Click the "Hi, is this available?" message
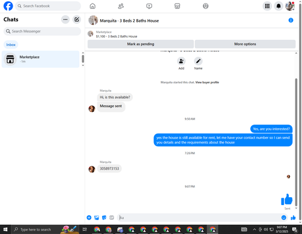Image resolution: width=302 pixels, height=234 pixels. [115, 97]
